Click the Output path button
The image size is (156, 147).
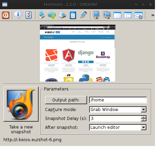(66, 100)
